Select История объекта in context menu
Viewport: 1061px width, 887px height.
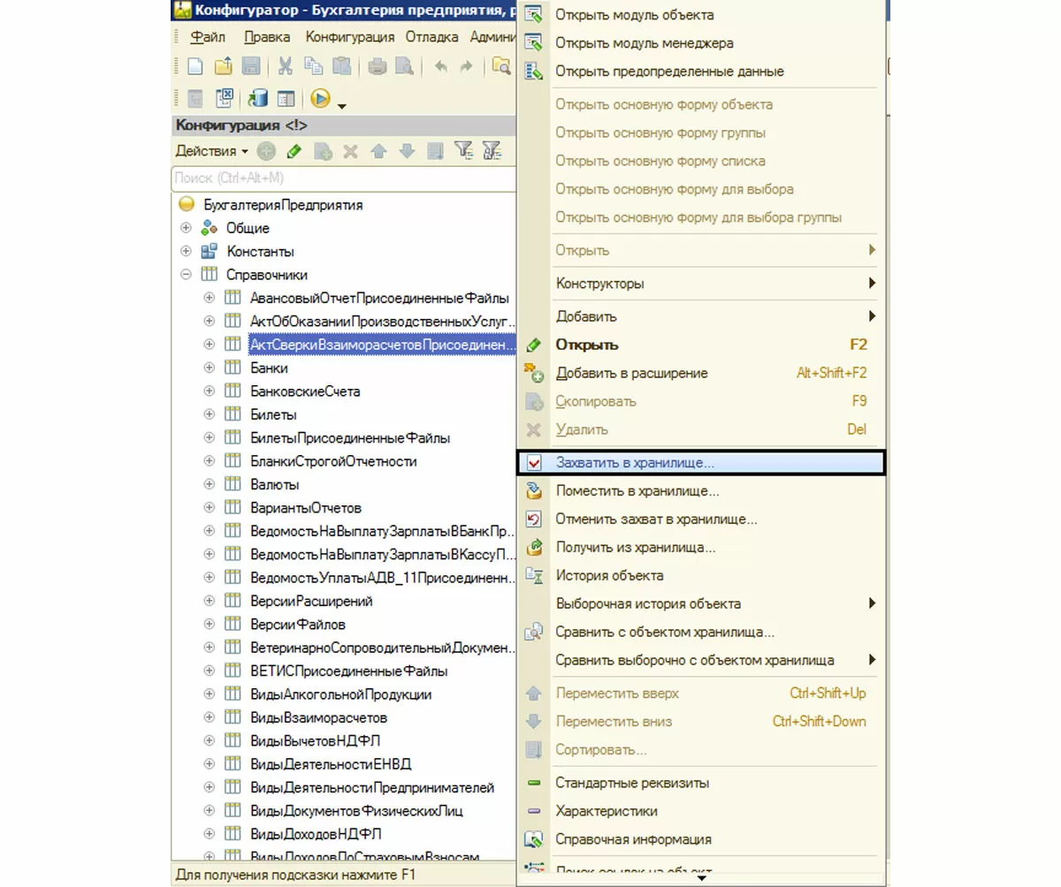701,575
